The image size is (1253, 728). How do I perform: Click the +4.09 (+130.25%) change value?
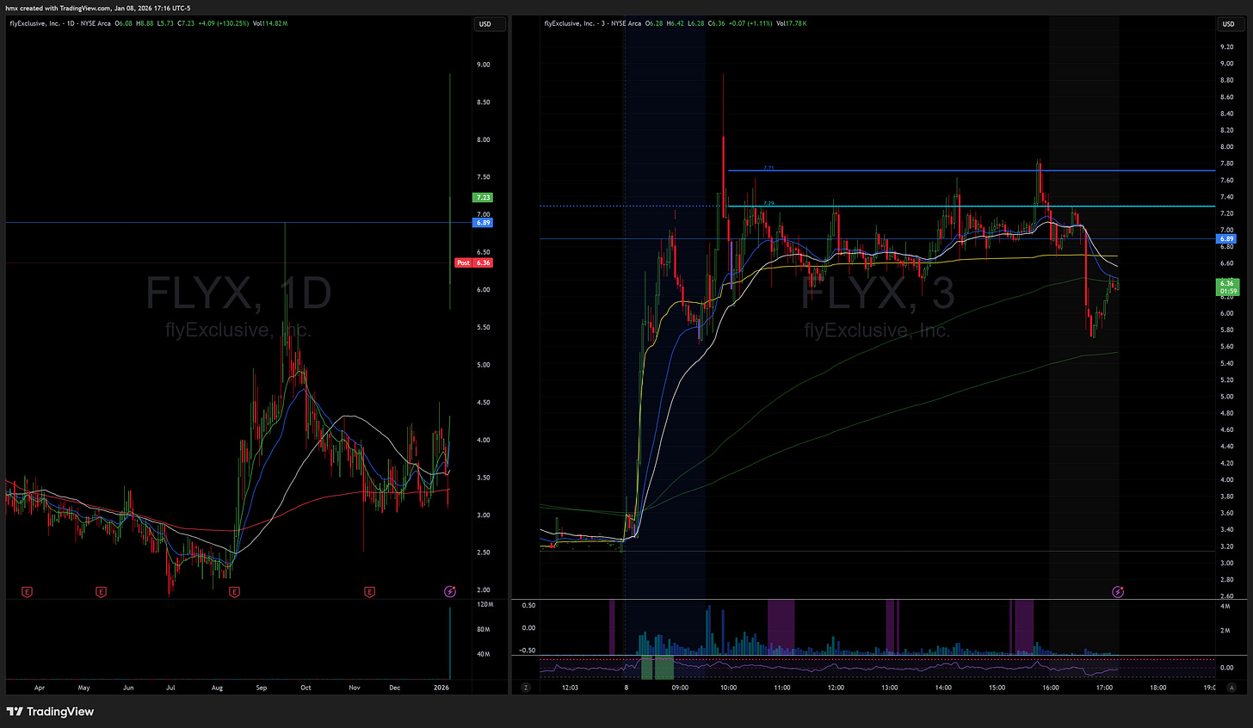click(x=223, y=23)
